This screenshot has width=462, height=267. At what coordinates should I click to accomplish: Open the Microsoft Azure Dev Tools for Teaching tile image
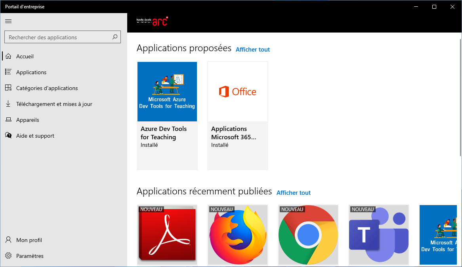[167, 92]
